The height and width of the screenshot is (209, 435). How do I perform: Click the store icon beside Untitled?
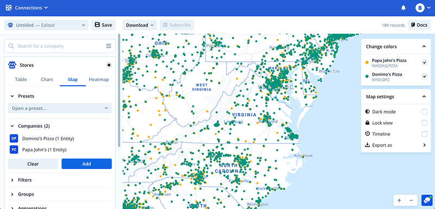click(x=10, y=25)
